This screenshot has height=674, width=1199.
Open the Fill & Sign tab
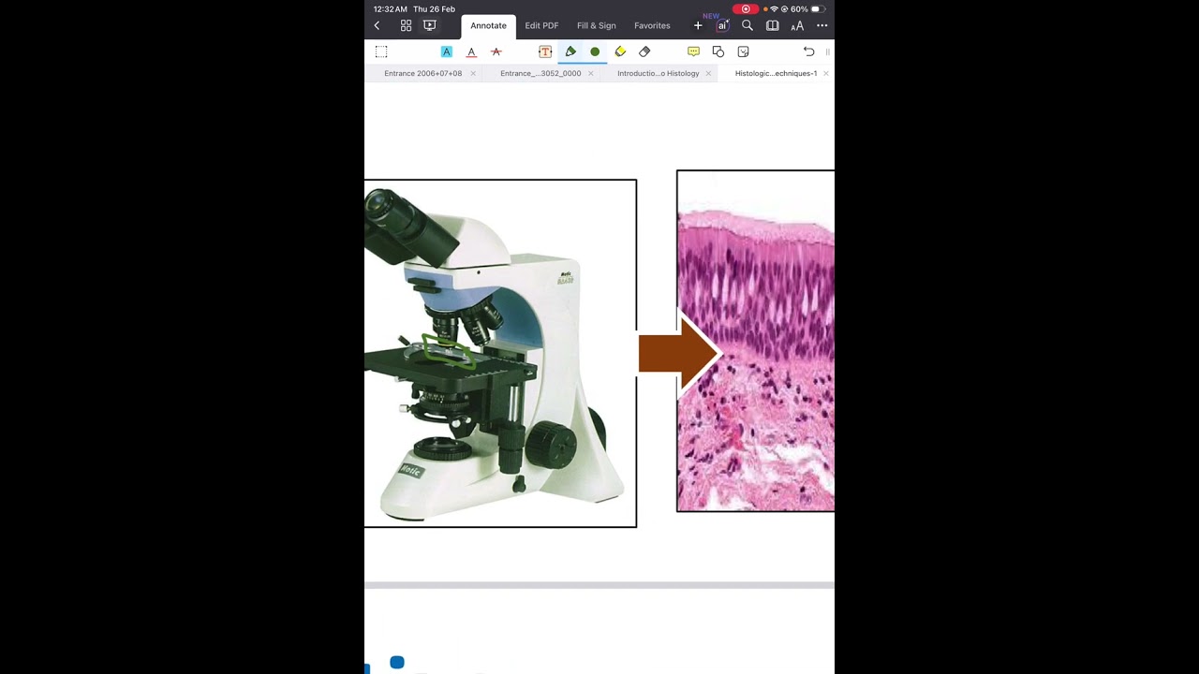597,26
